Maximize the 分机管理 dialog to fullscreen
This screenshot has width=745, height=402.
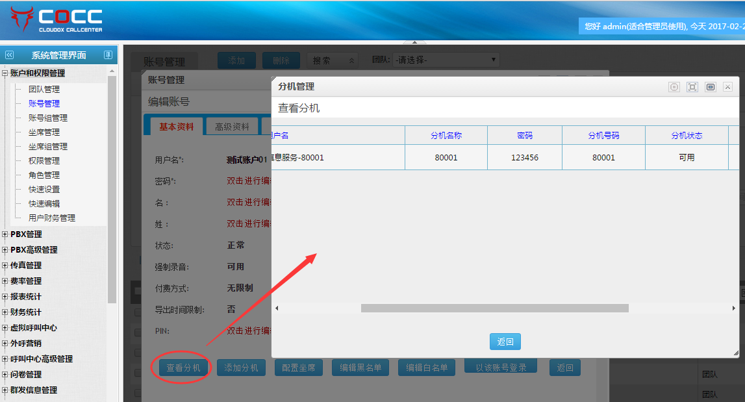point(692,87)
